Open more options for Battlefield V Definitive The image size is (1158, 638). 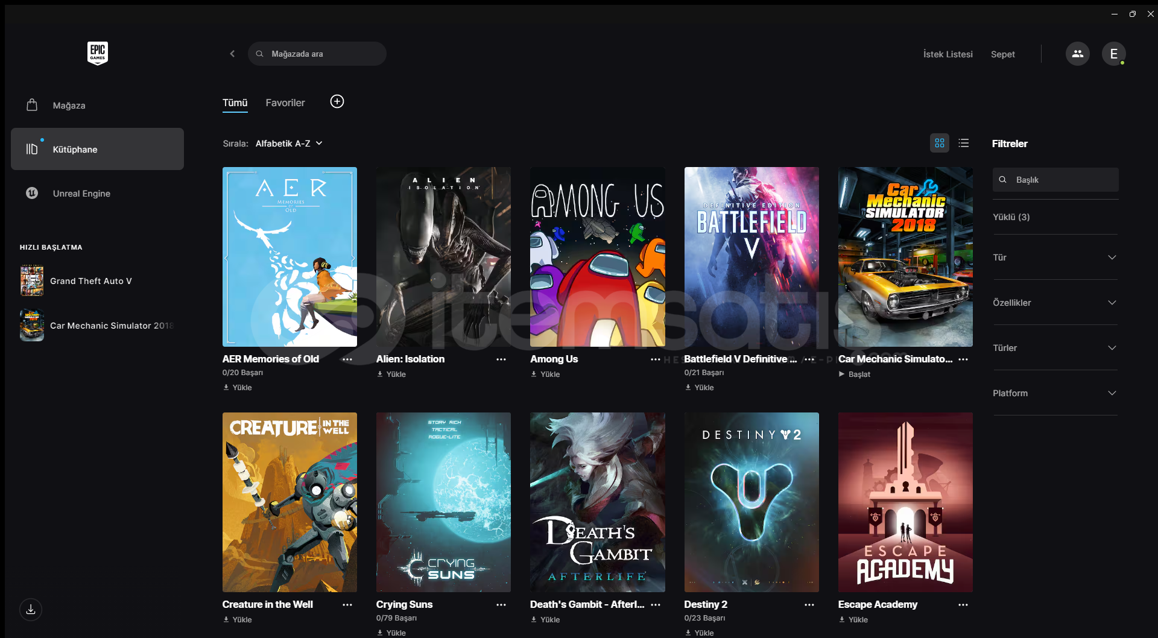click(809, 359)
